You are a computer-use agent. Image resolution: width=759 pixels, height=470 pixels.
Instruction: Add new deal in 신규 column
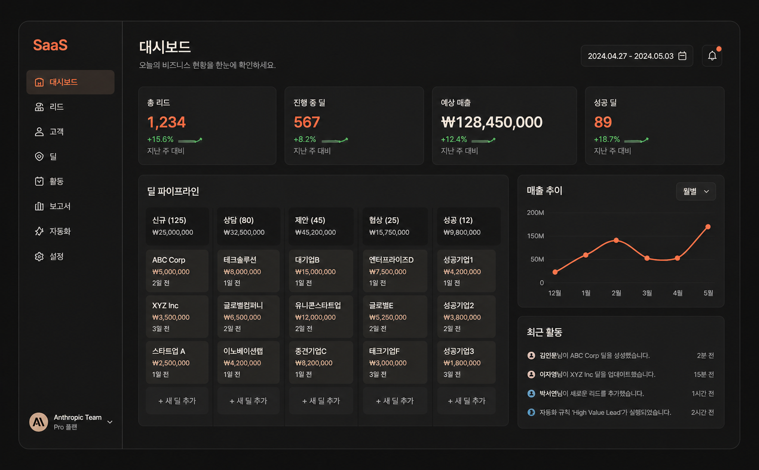point(177,401)
